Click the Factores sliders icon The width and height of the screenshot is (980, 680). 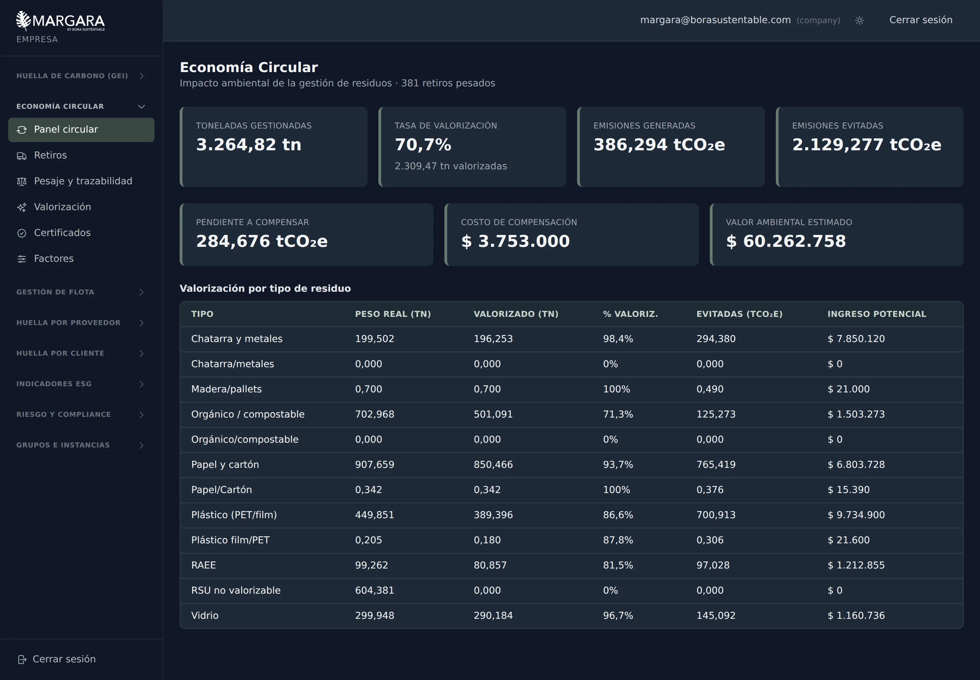22,259
